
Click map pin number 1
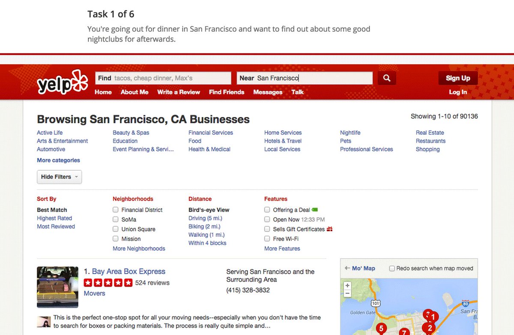[x=433, y=317]
